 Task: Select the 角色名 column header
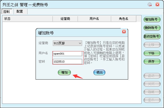[x=123, y=19]
